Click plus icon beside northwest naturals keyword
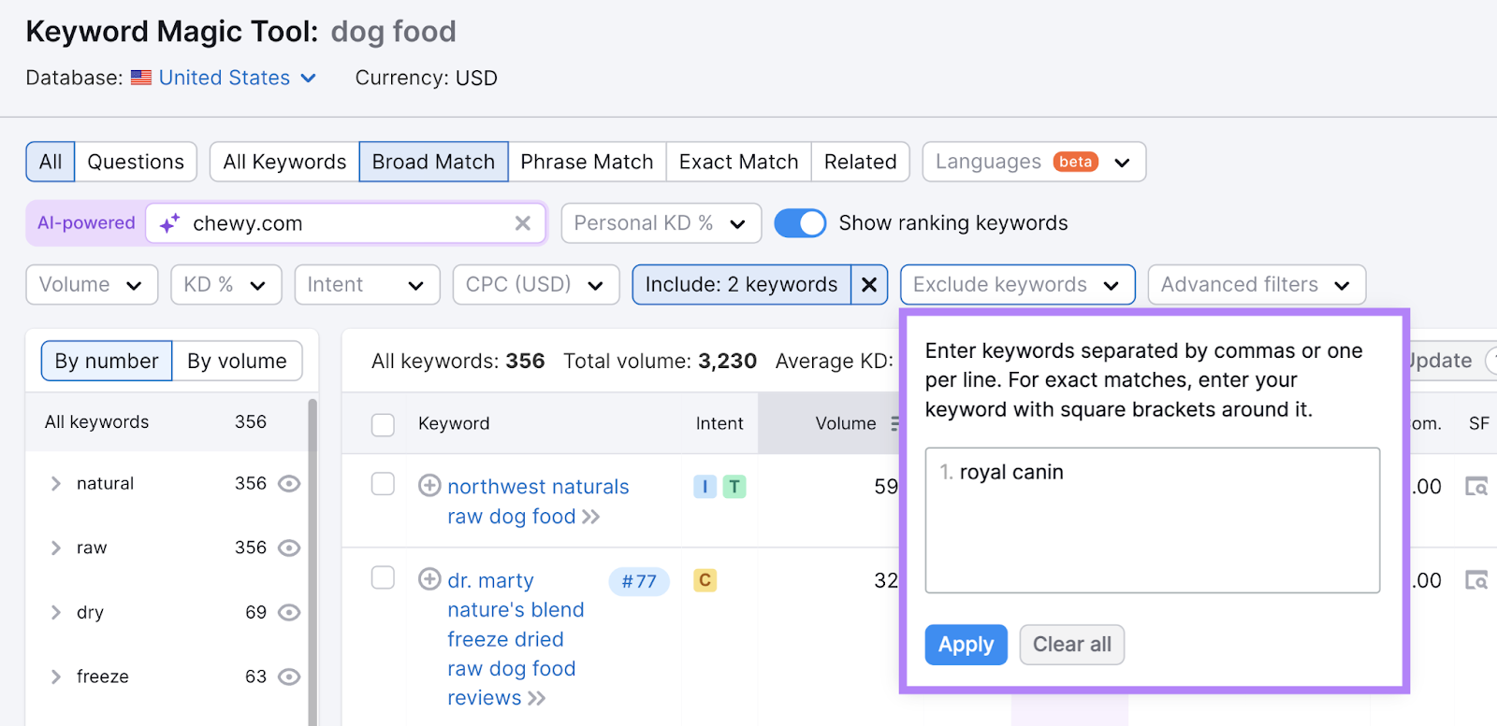 [x=429, y=486]
